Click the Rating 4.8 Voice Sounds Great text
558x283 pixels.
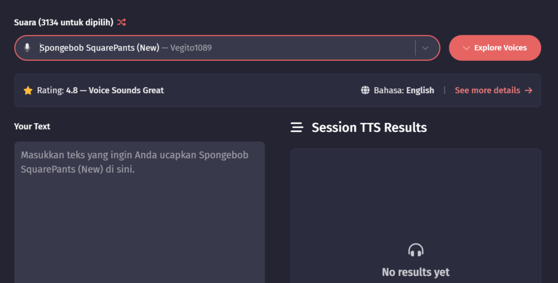pos(100,90)
